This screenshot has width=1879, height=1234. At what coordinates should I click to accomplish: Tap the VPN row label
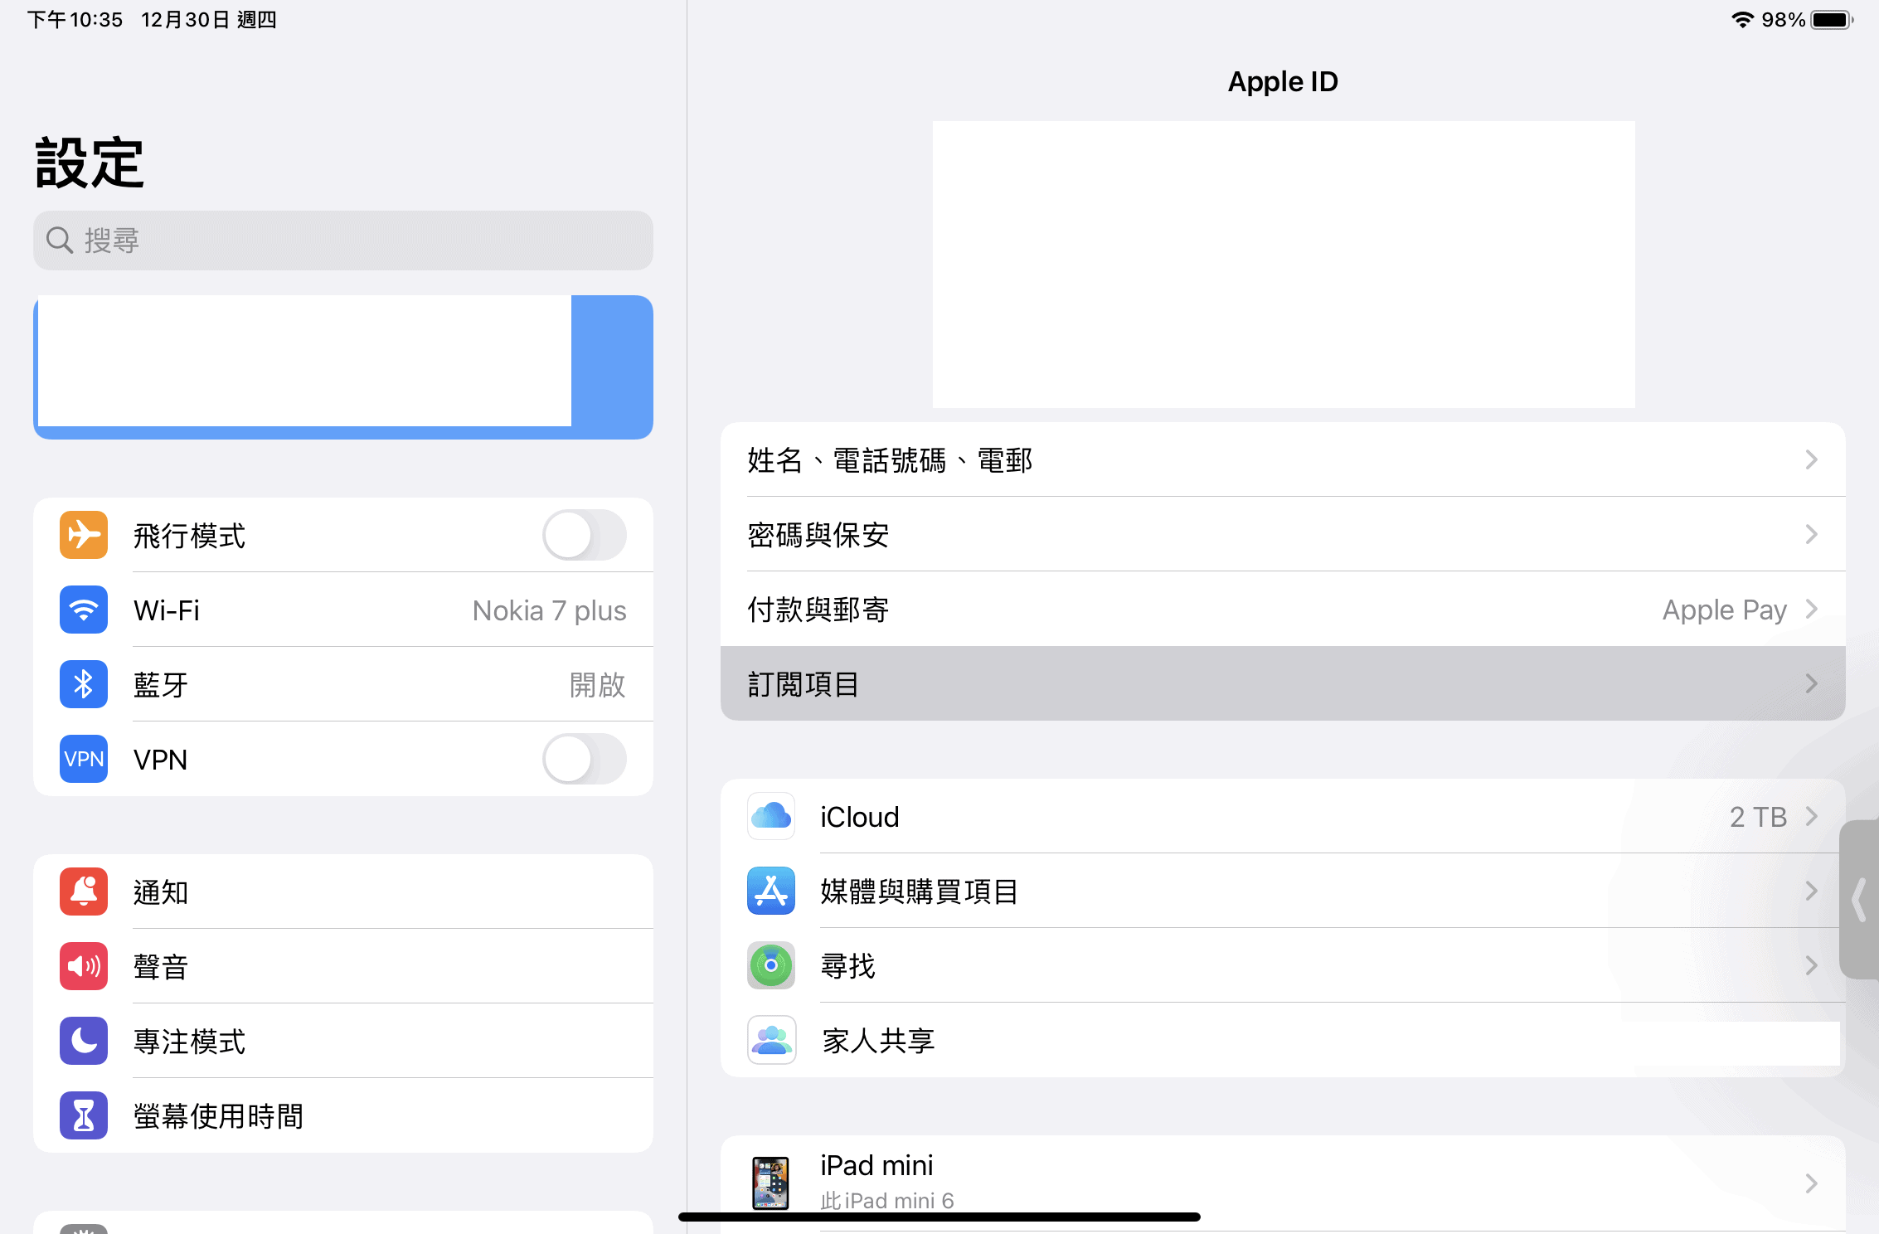tap(161, 760)
